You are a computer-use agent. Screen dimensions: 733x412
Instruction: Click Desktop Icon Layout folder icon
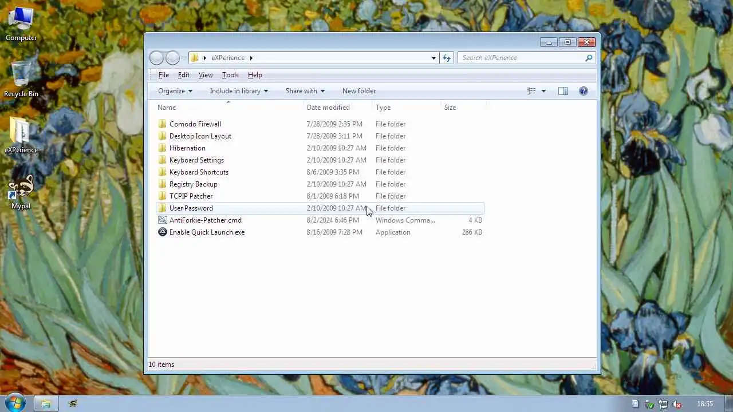[x=162, y=136]
